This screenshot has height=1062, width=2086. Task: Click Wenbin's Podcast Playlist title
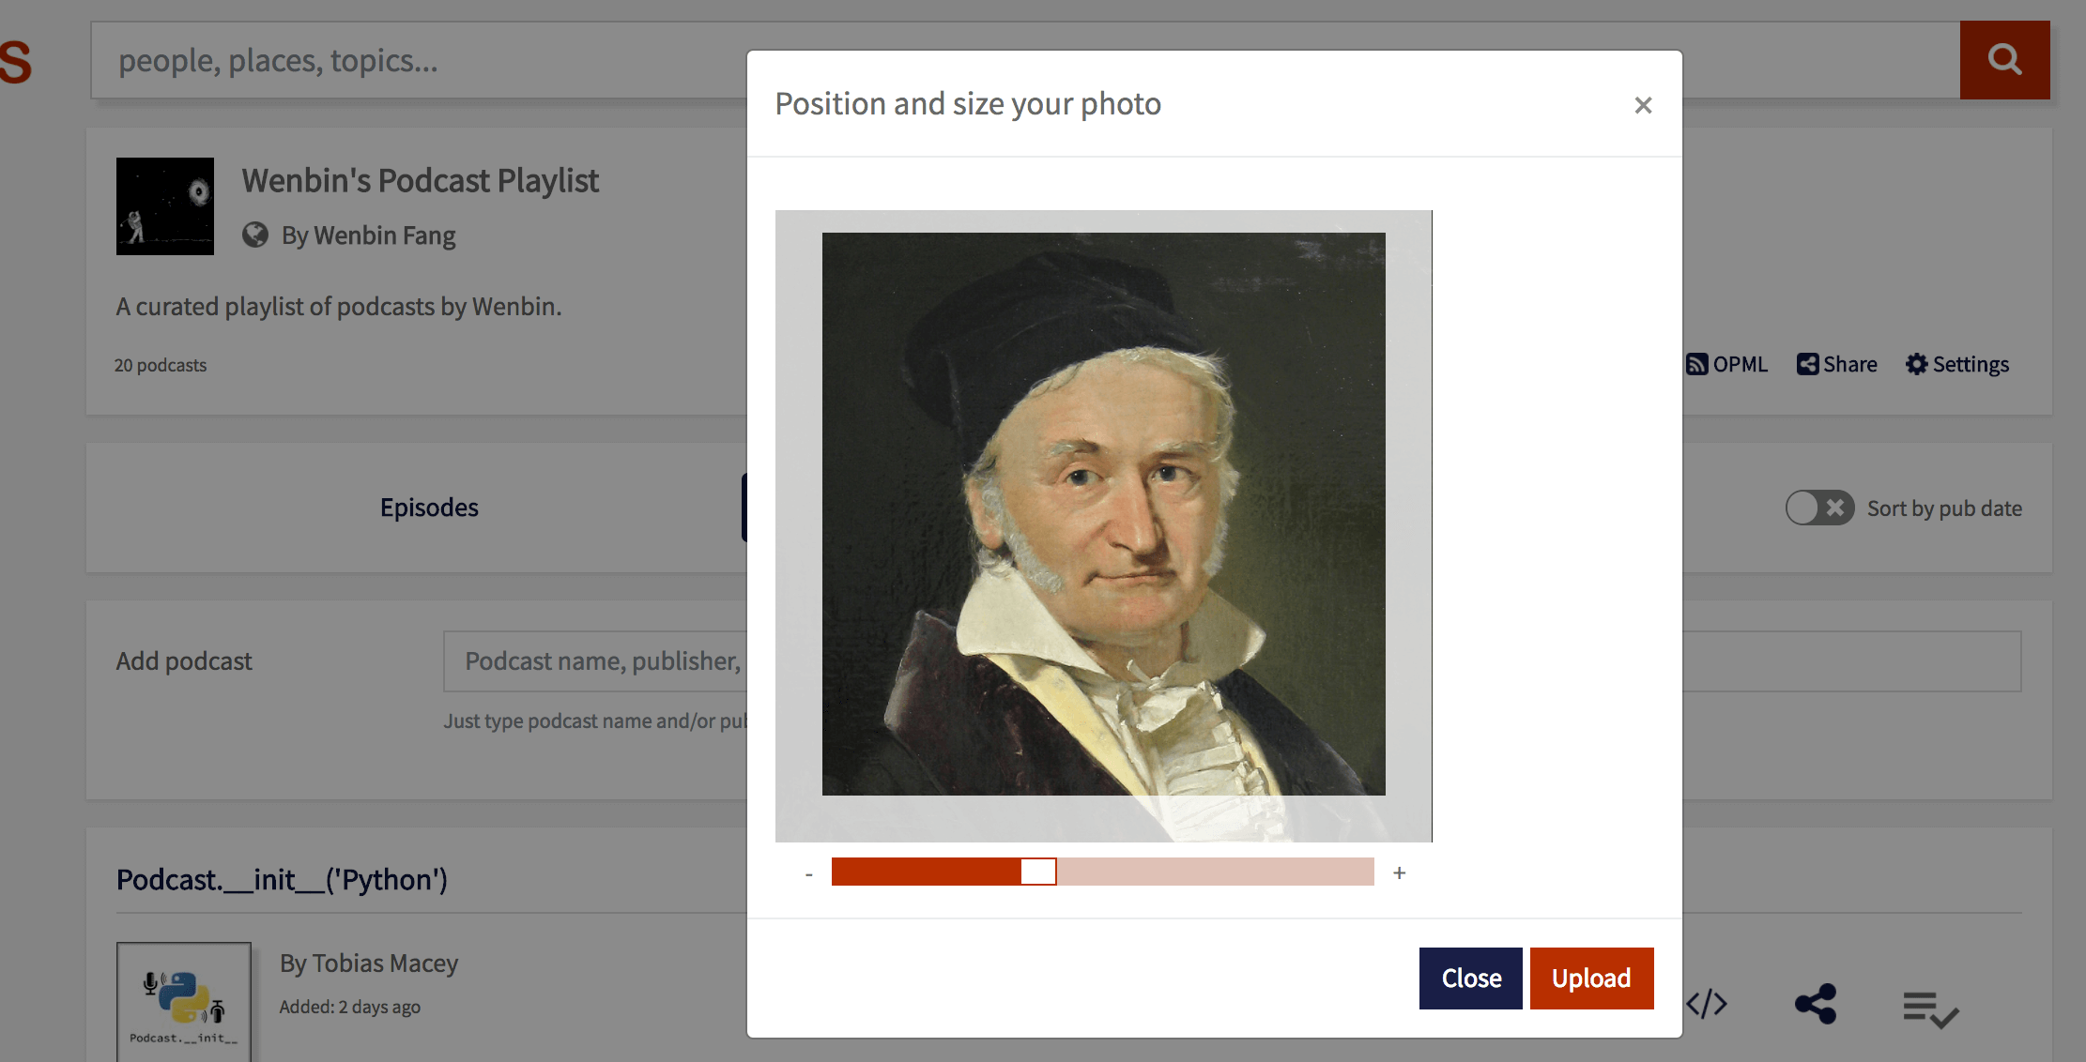(x=420, y=180)
